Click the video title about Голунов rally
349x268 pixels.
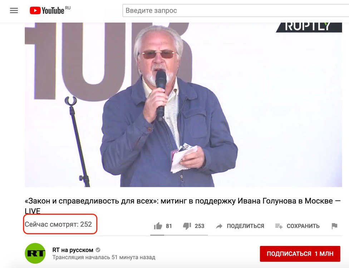182,206
